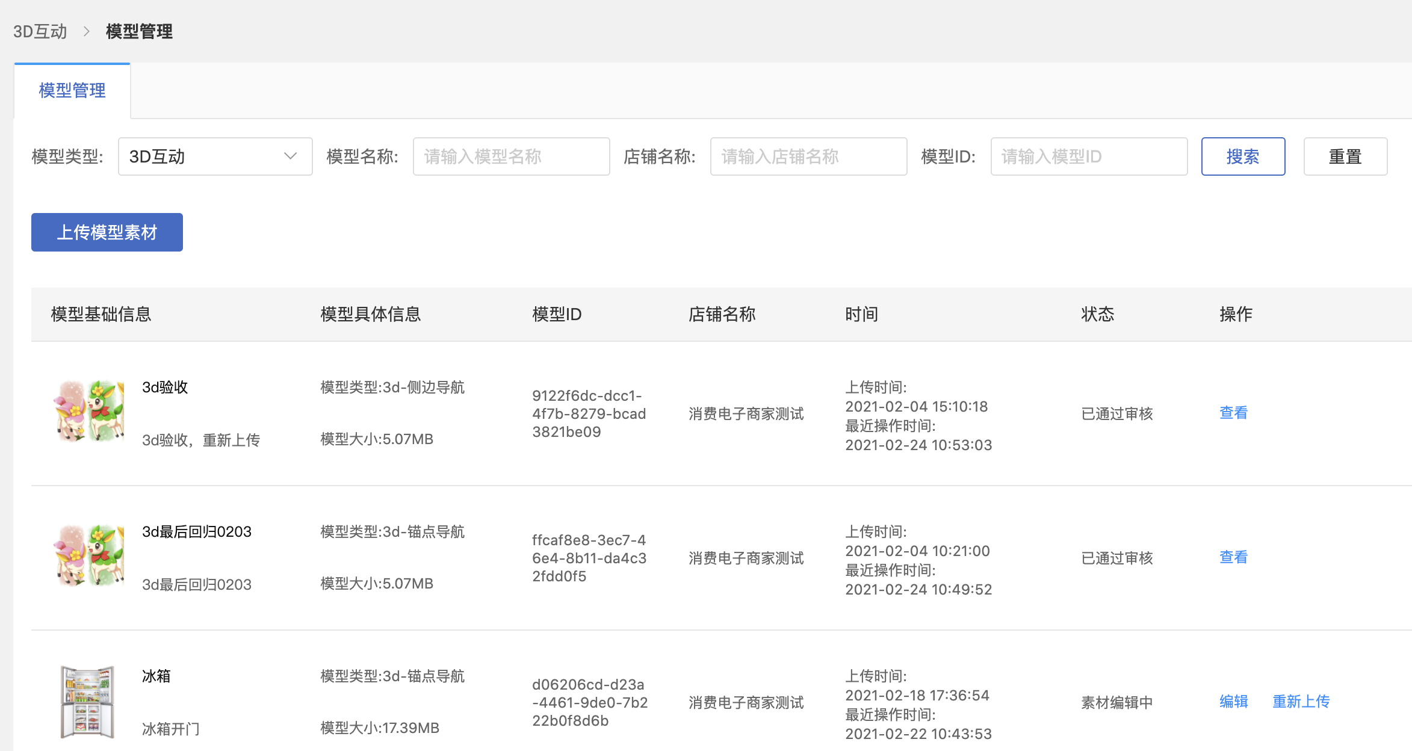The image size is (1412, 751).
Task: Click the 状态 column header
Action: coord(1097,314)
